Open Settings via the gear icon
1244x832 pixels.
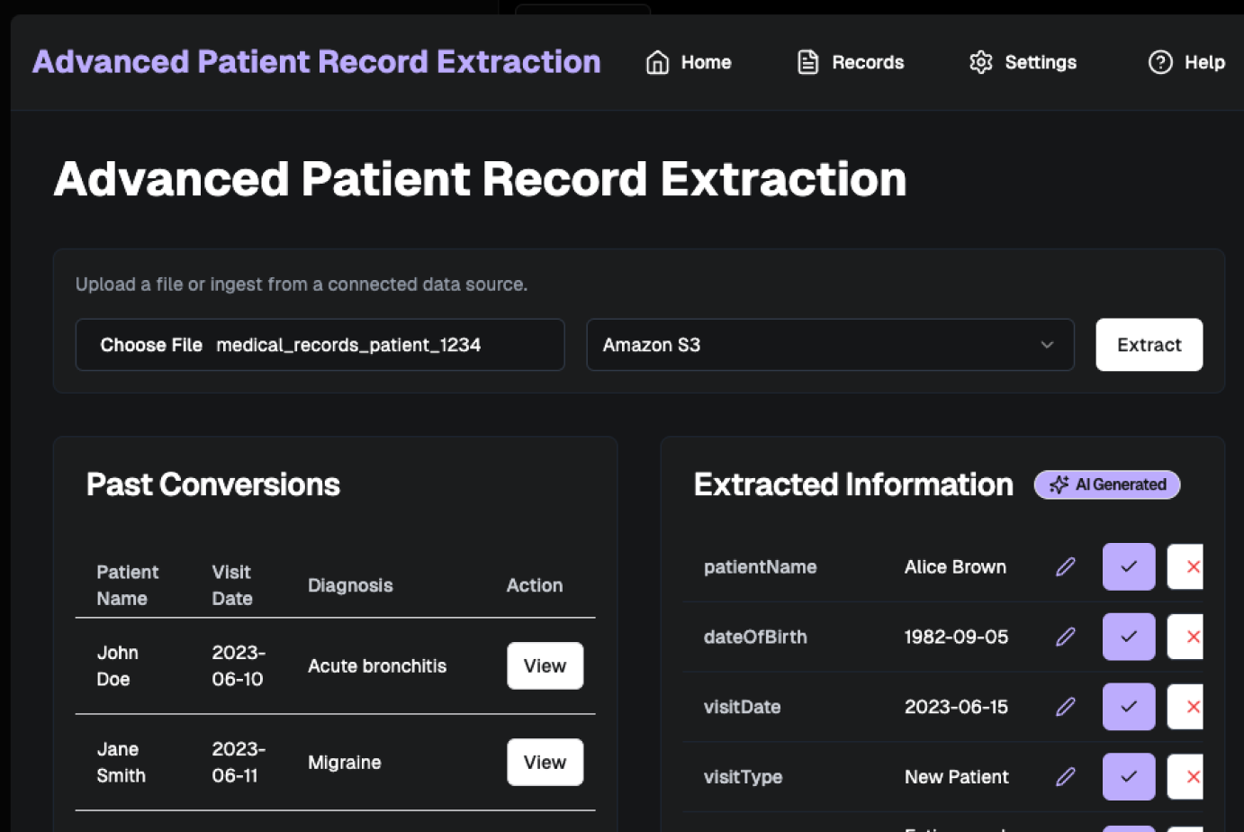coord(980,62)
